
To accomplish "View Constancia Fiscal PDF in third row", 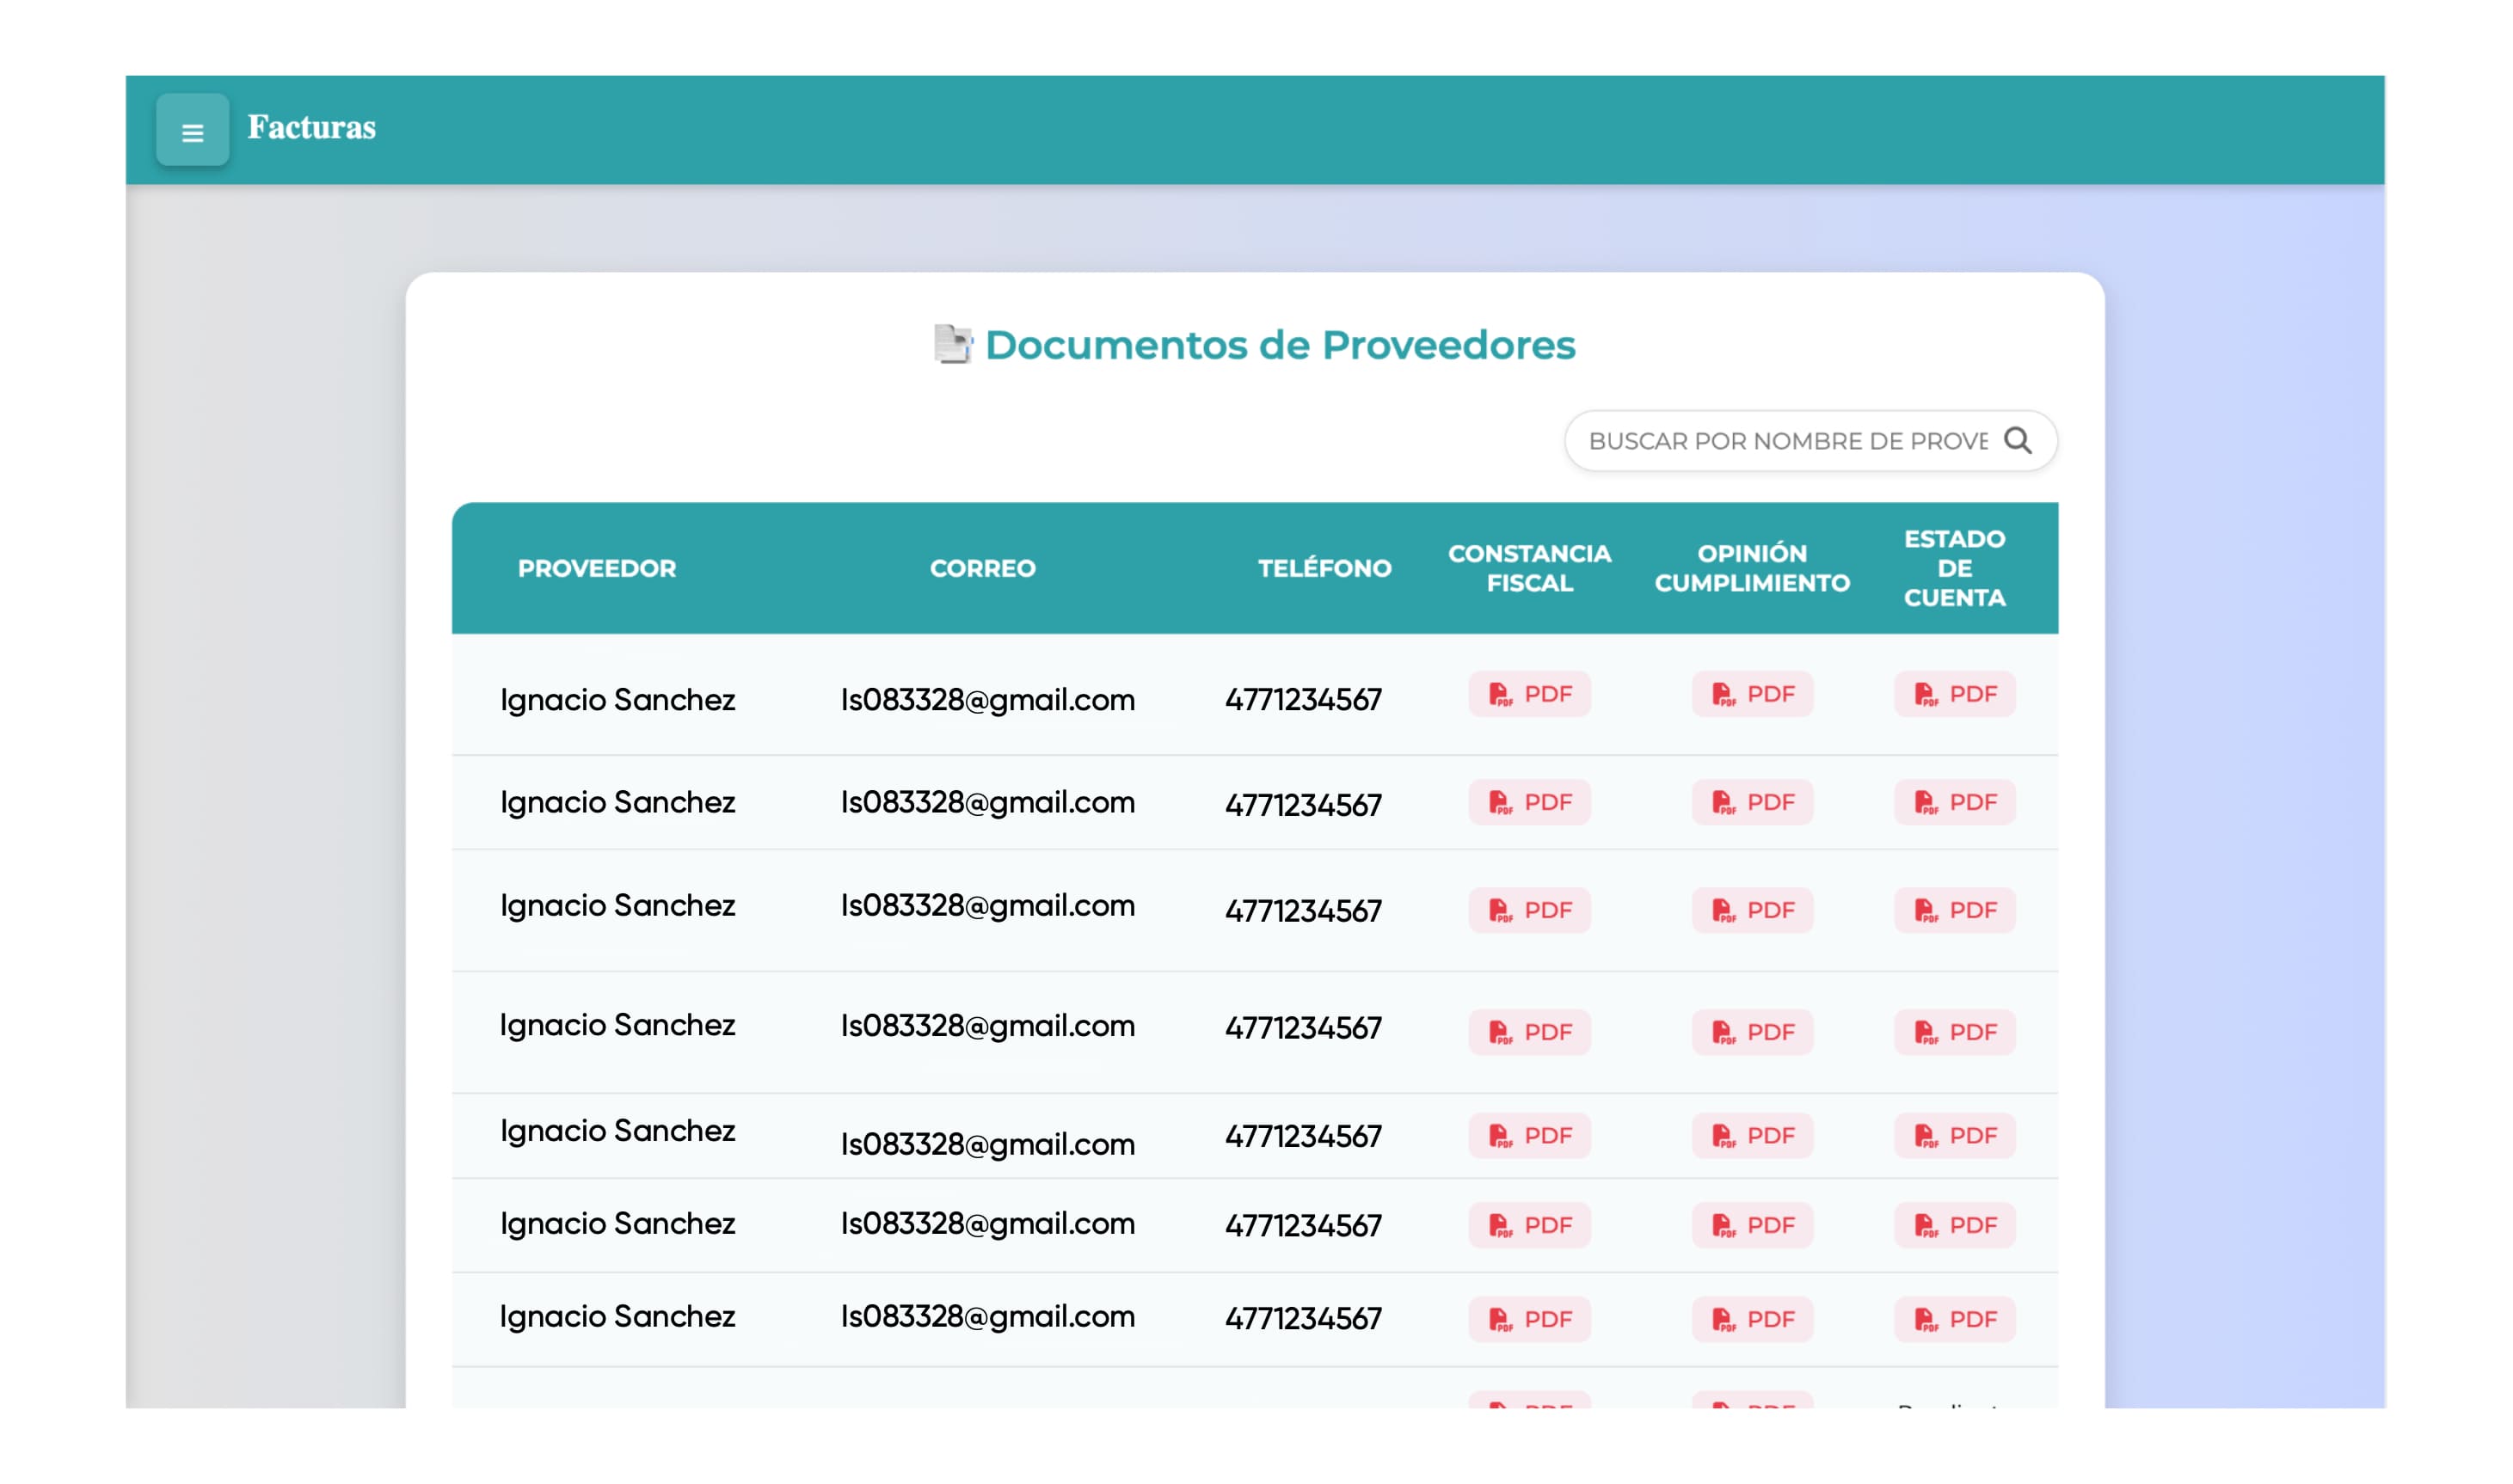I will click(1530, 910).
